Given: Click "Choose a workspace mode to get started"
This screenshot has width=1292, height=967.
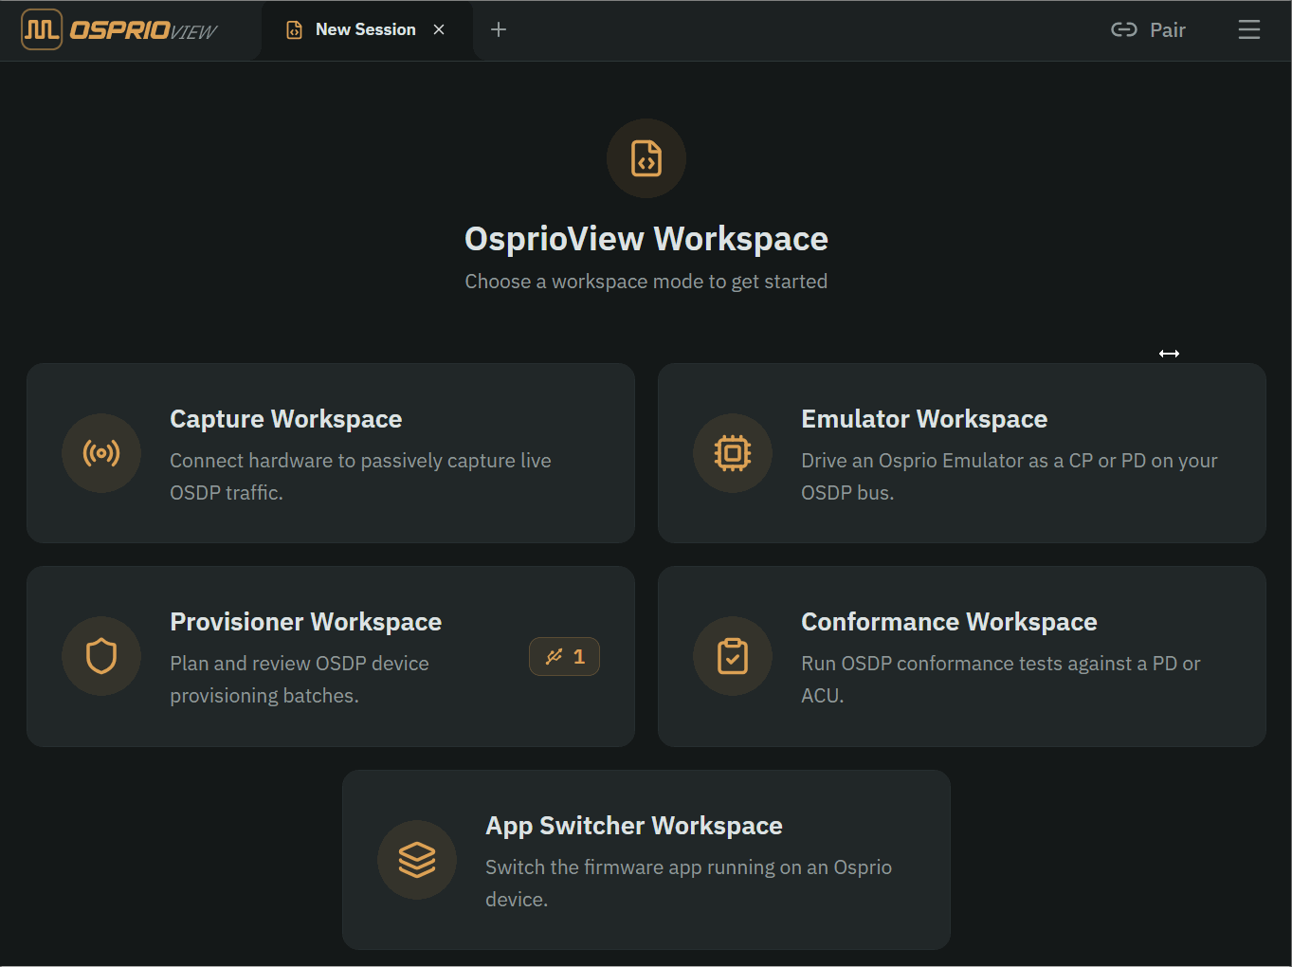Looking at the screenshot, I should [646, 282].
